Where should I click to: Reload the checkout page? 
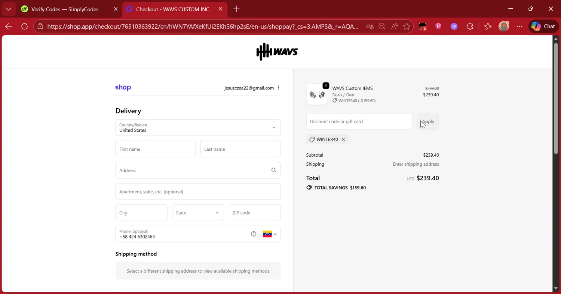pyautogui.click(x=25, y=26)
